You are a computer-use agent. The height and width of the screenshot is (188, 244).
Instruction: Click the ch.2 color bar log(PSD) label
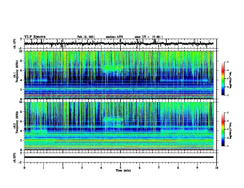[231, 131]
